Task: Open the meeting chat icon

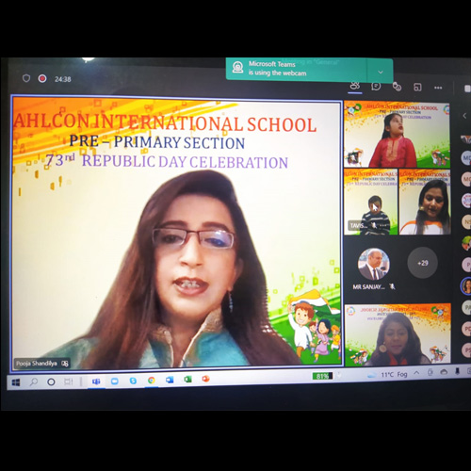Action: pos(376,86)
